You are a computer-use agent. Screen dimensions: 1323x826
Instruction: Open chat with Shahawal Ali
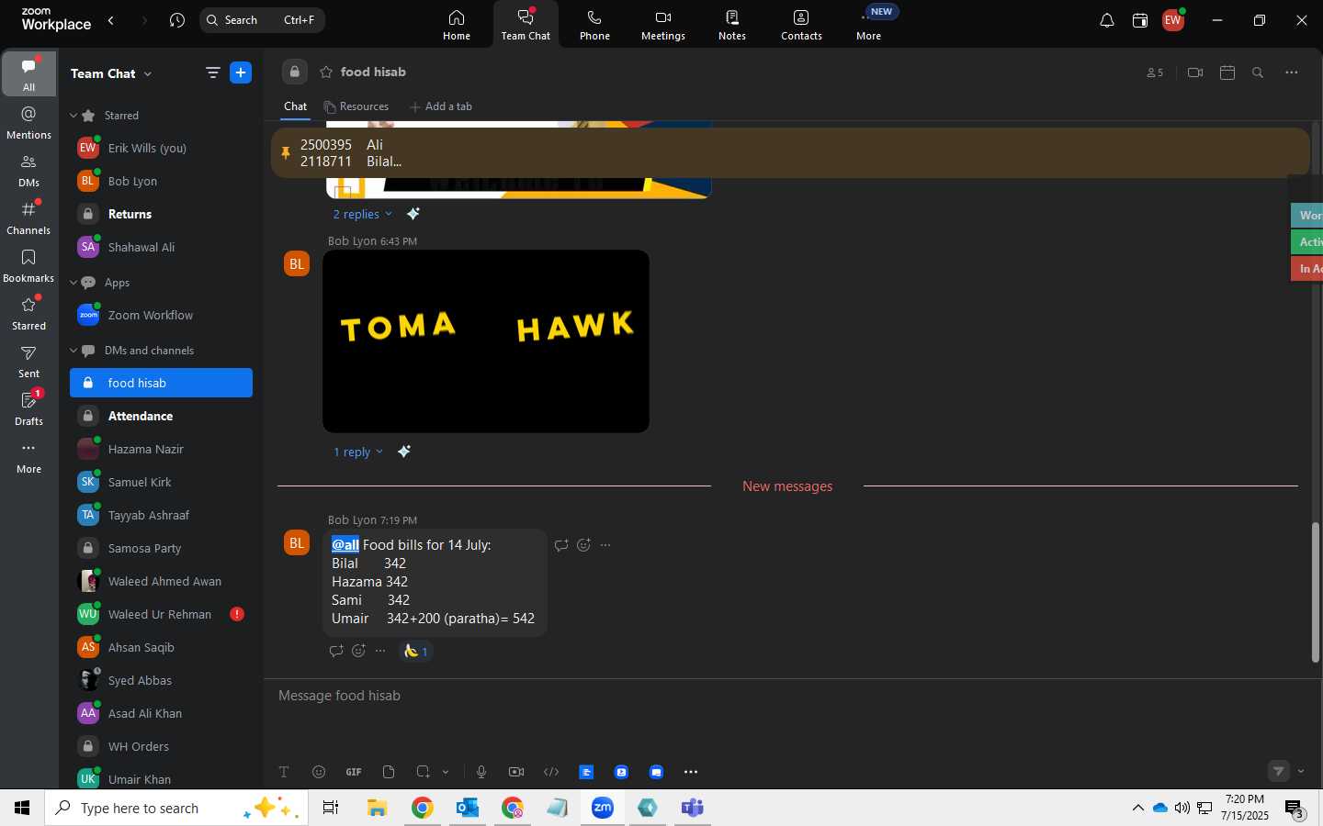point(161,247)
